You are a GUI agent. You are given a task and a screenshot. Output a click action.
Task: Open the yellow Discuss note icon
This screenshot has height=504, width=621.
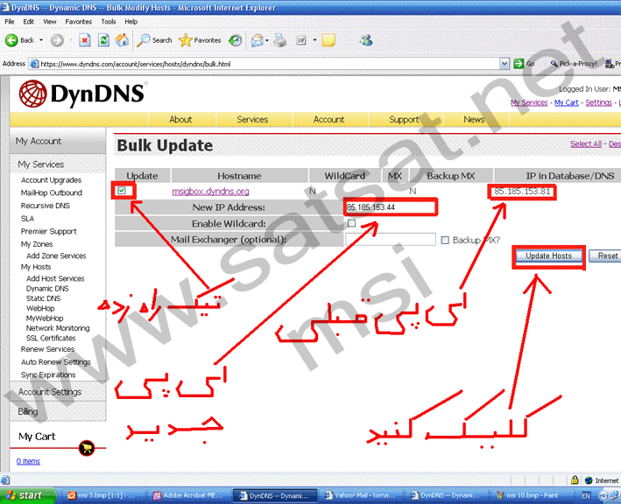point(328,40)
